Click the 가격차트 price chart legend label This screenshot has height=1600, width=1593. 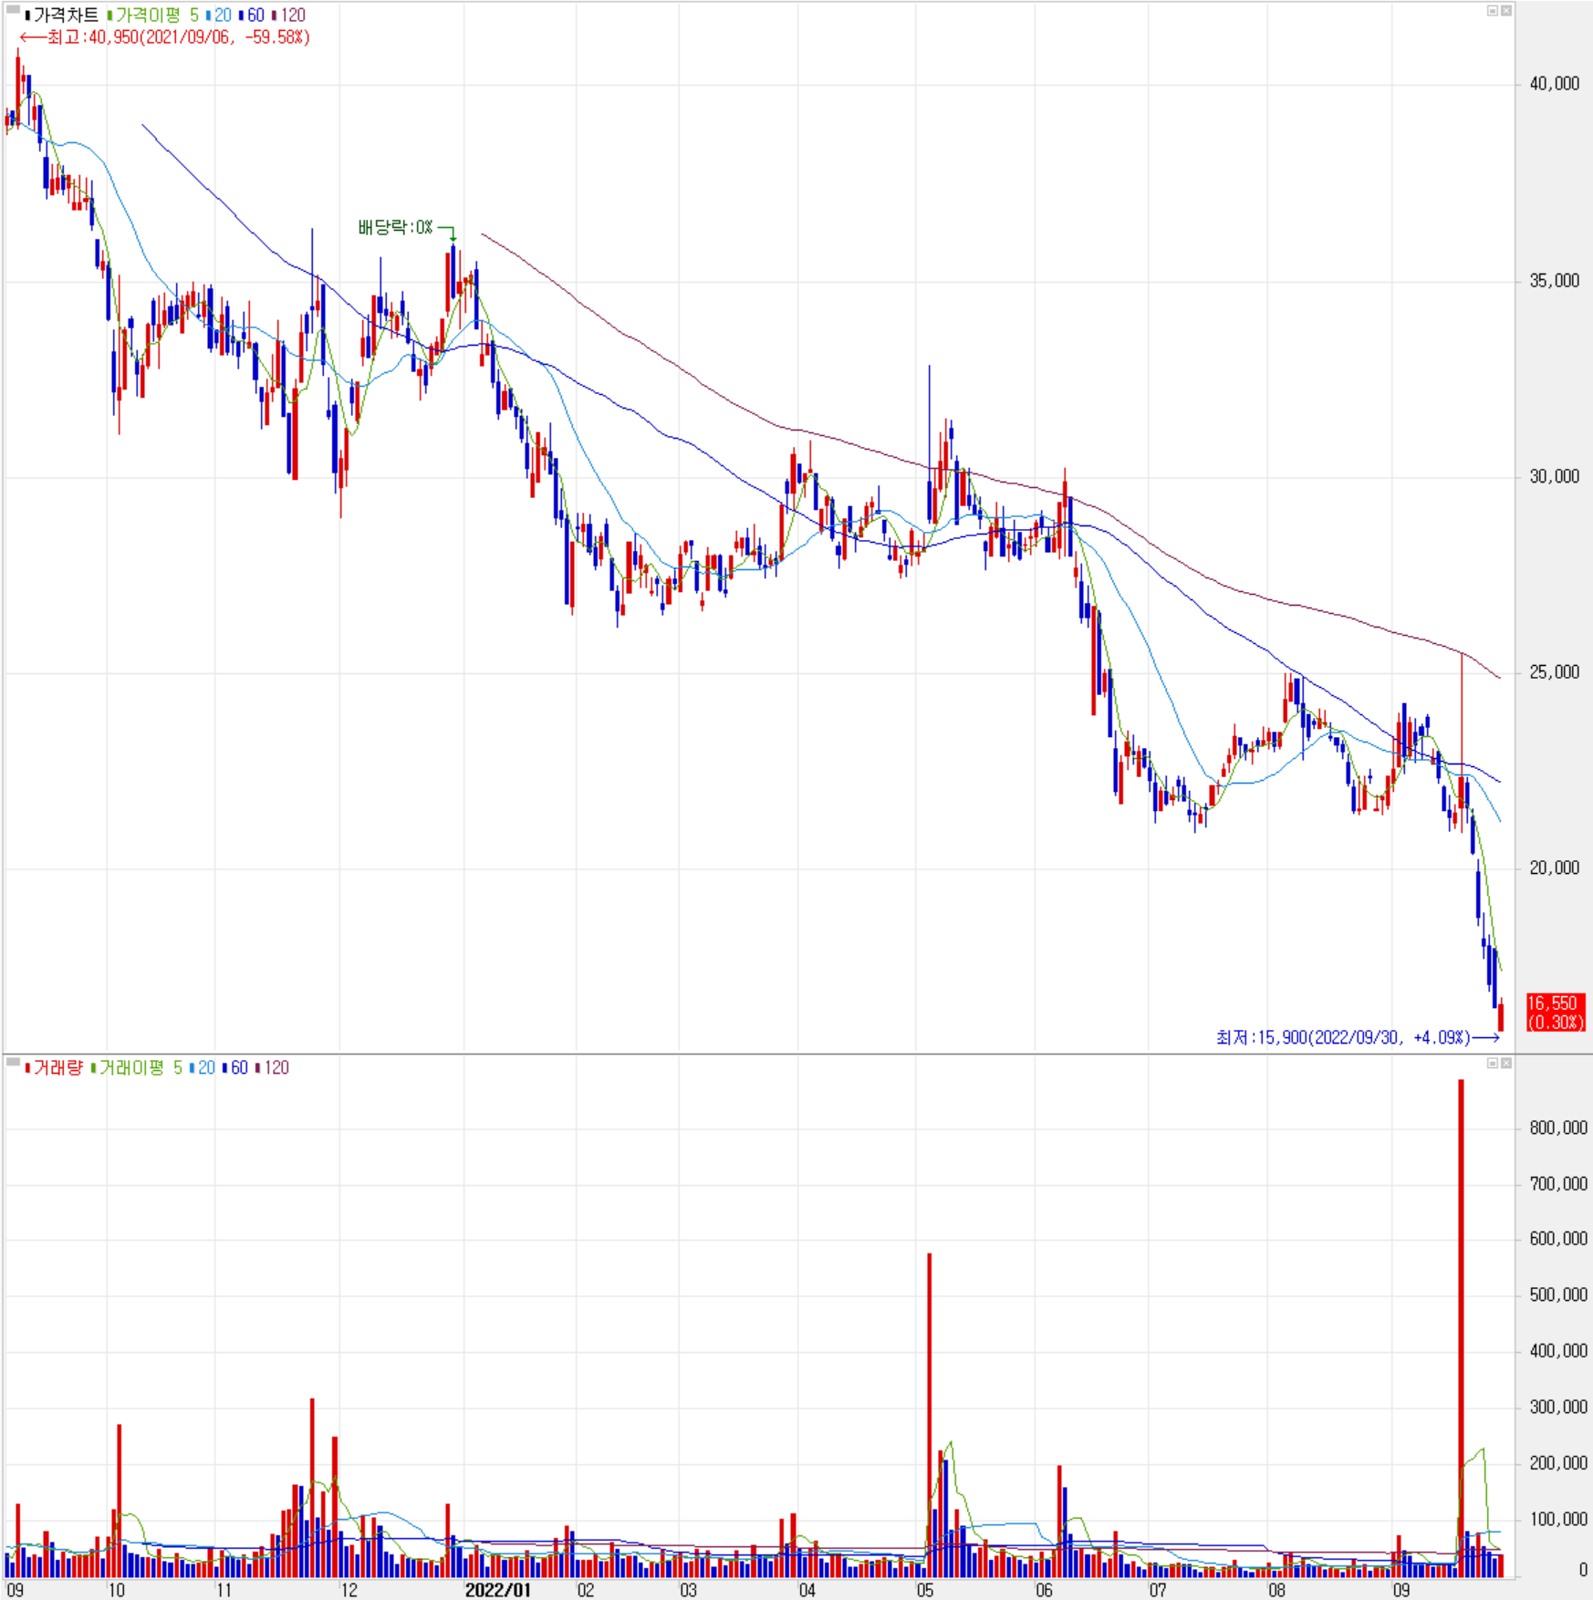tap(60, 16)
